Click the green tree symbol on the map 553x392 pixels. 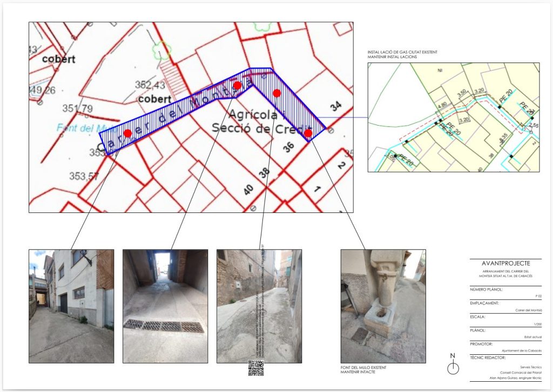coord(161,50)
